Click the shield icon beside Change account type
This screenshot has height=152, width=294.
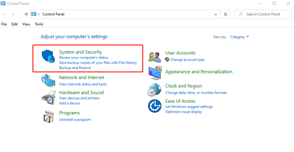pos(167,60)
